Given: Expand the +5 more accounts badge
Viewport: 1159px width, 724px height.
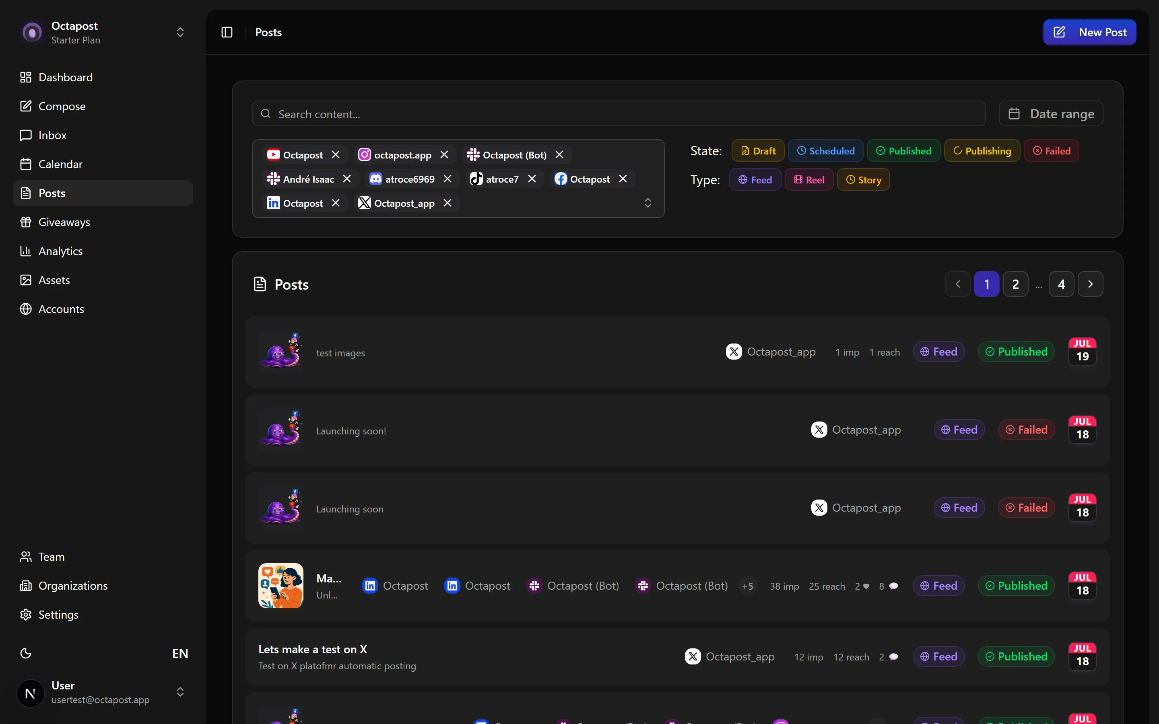Looking at the screenshot, I should pos(748,586).
